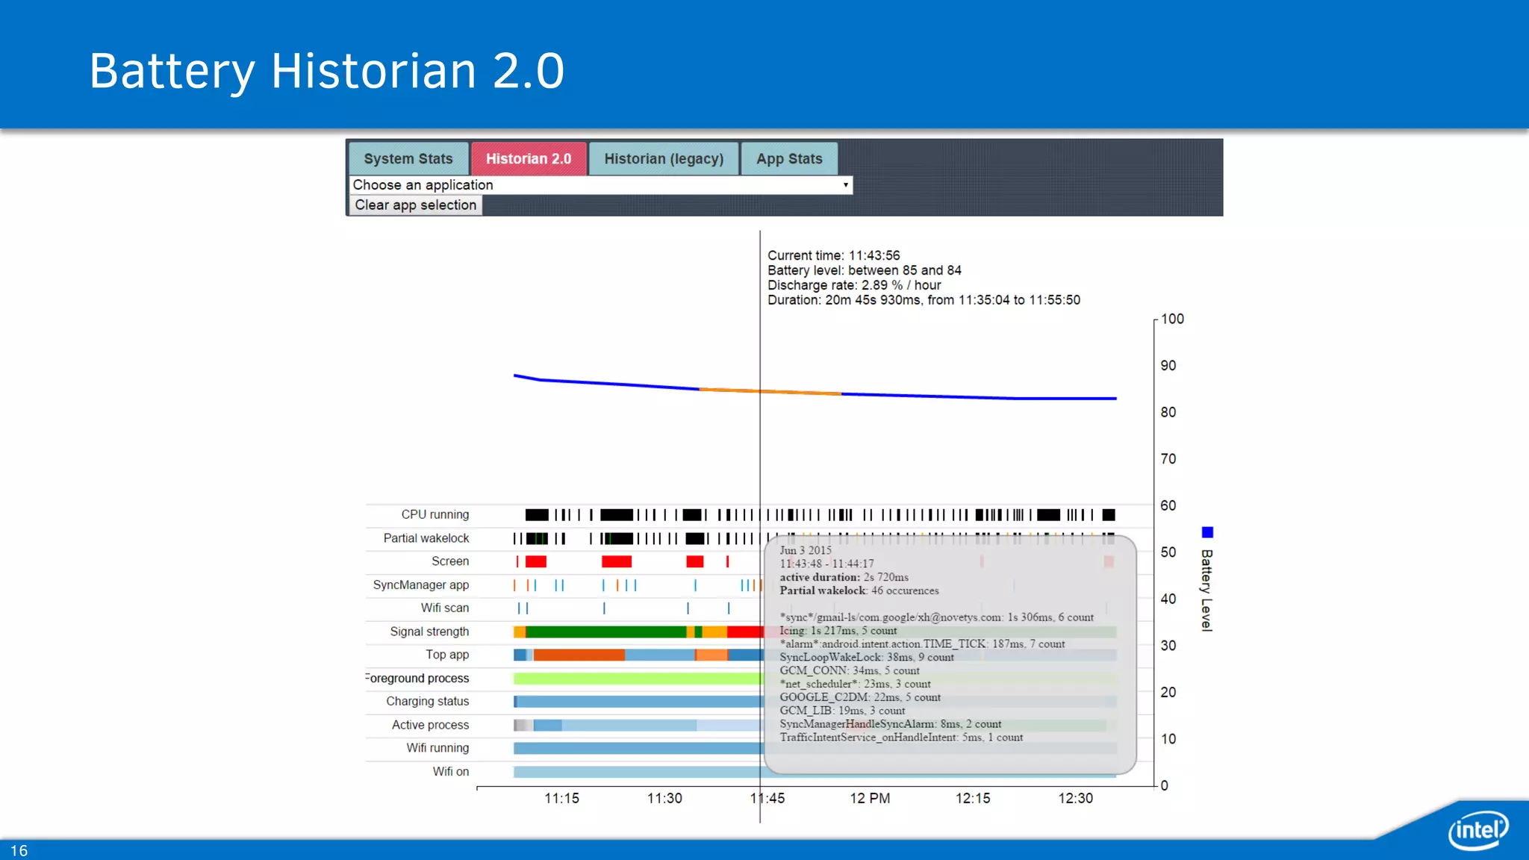Click the Charging status row label
Viewport: 1529px width, 860px height.
pos(427,702)
